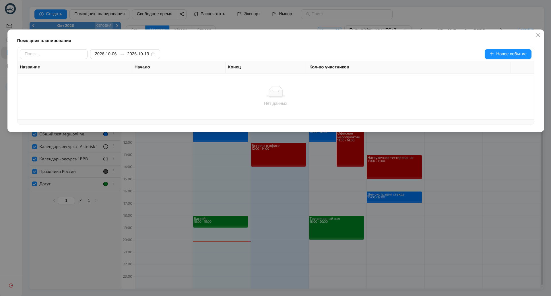Click the logout icon at sidebar bottom
The width and height of the screenshot is (551, 296).
11,285
